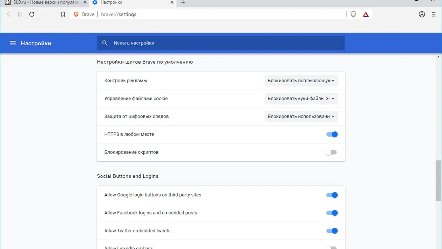This screenshot has height=249, width=442.
Task: Open the browser main menu icon
Action: click(x=434, y=15)
